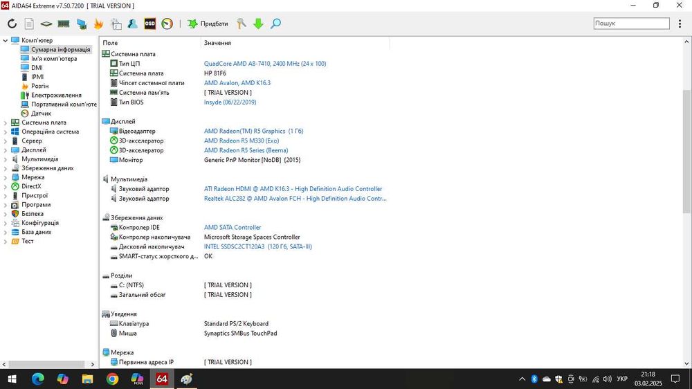Expand the Дисплей tree node
692x389 pixels.
tap(6, 150)
